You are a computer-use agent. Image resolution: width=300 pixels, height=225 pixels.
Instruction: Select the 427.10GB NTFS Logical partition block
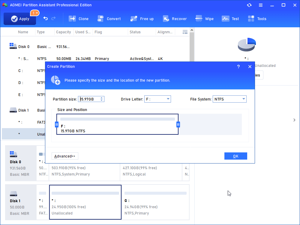point(151,171)
